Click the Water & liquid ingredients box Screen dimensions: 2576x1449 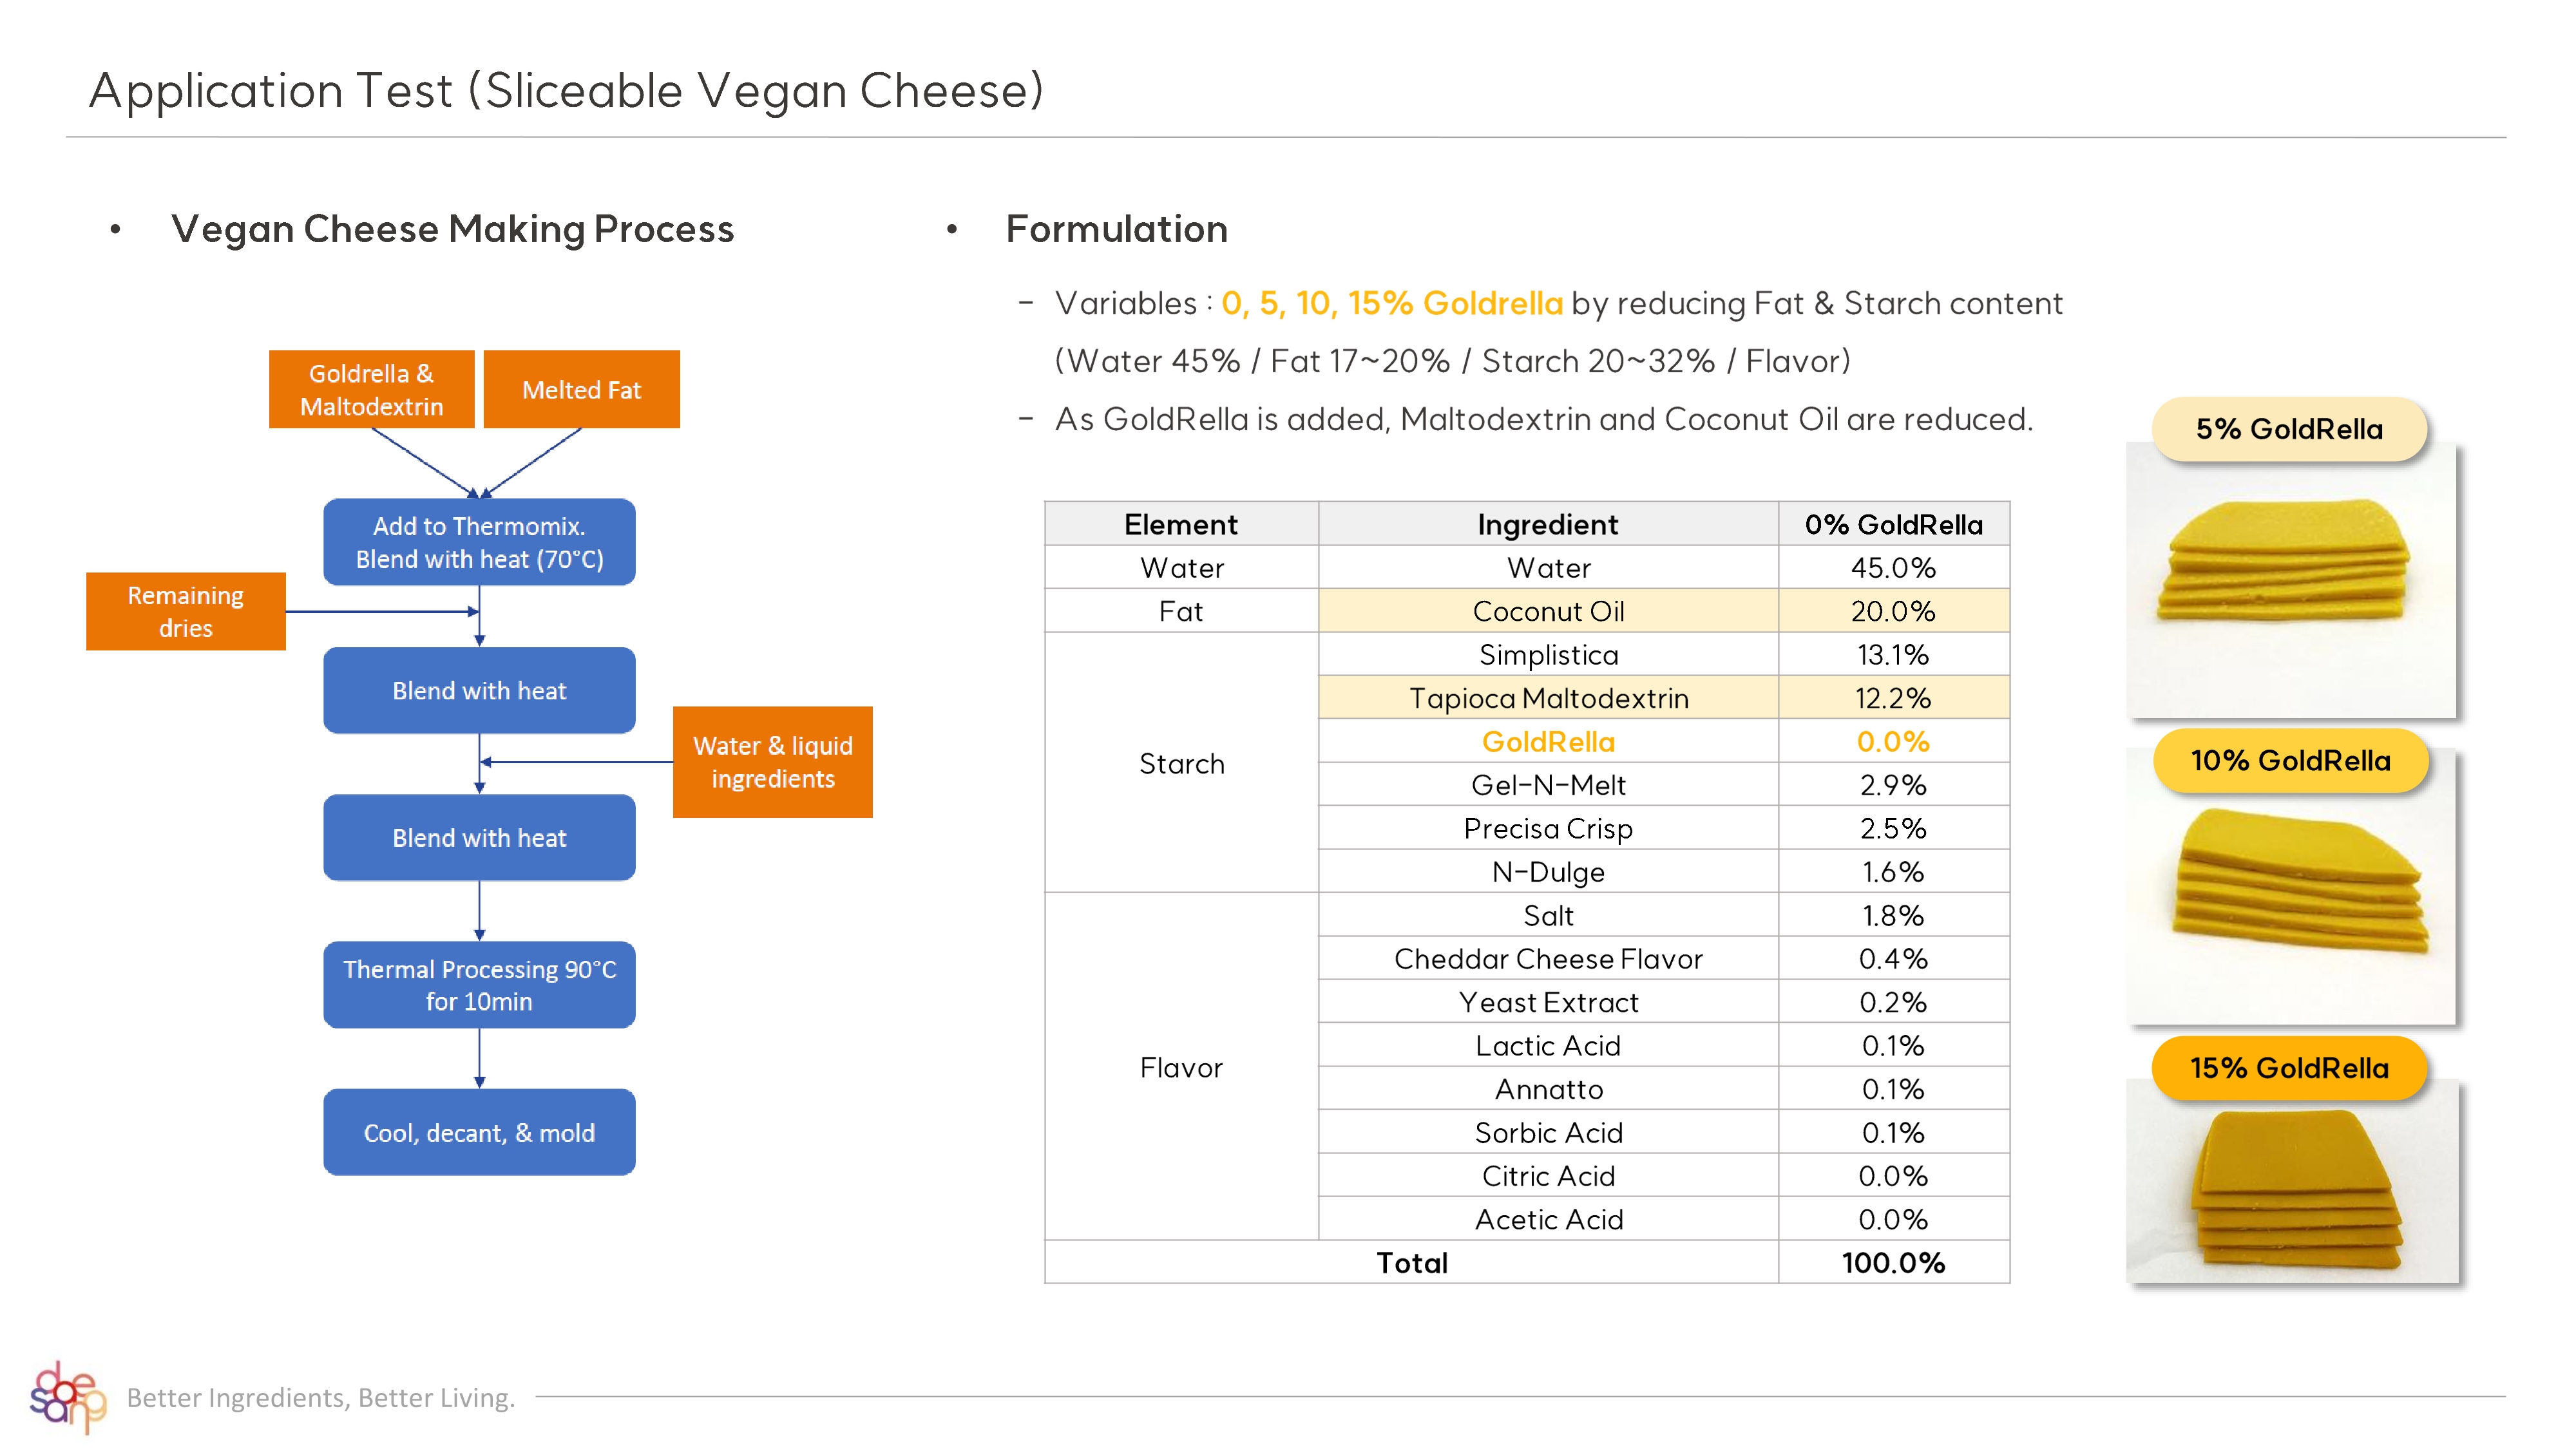coord(772,762)
